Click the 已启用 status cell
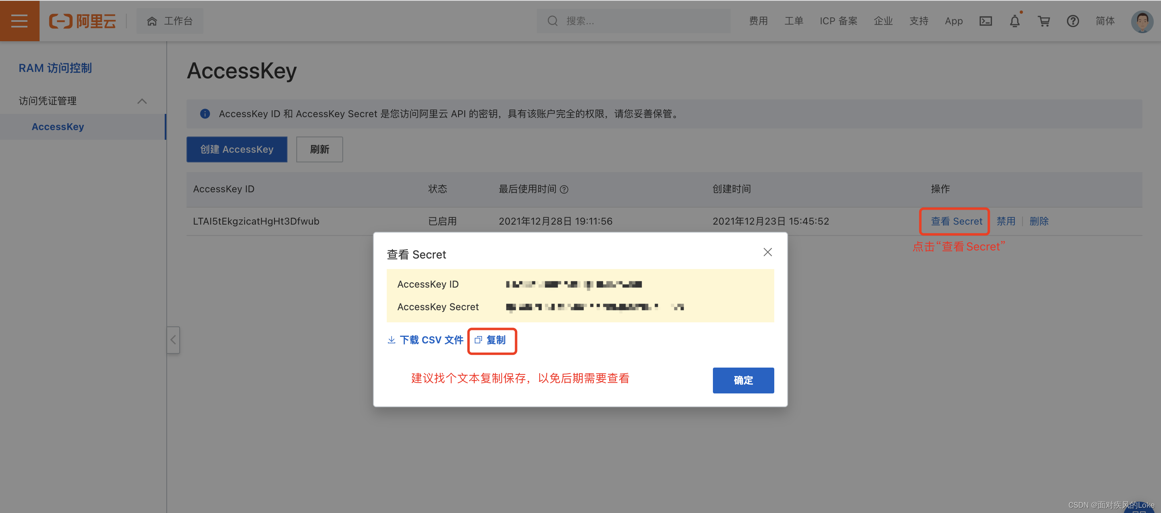1161x513 pixels. [442, 221]
